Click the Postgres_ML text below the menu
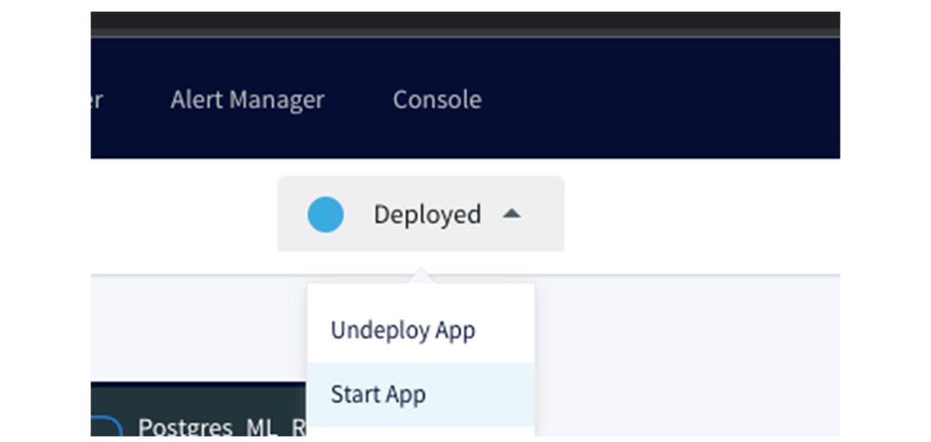Image resolution: width=931 pixels, height=442 pixels. tap(223, 428)
